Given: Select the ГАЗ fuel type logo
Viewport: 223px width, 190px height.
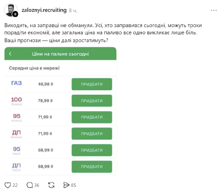Looking at the screenshot, I should pyautogui.click(x=16, y=83).
